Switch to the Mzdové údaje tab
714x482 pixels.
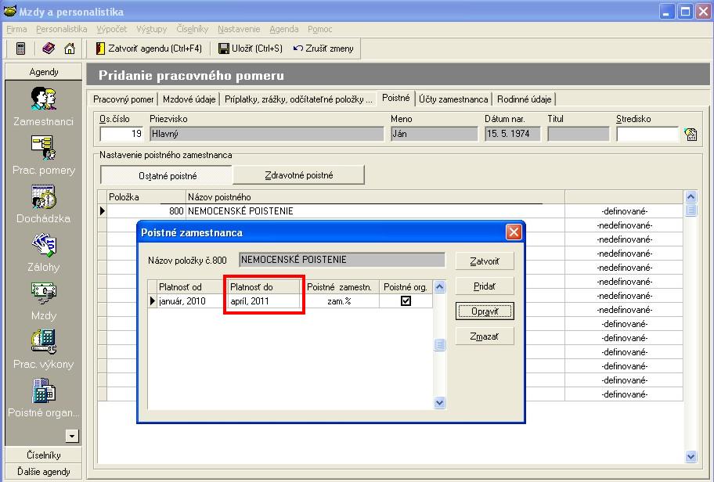click(189, 99)
